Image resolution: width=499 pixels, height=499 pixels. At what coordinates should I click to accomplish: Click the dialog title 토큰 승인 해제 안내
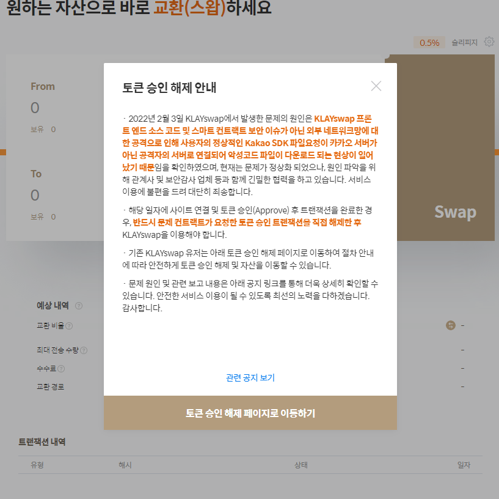pos(169,87)
